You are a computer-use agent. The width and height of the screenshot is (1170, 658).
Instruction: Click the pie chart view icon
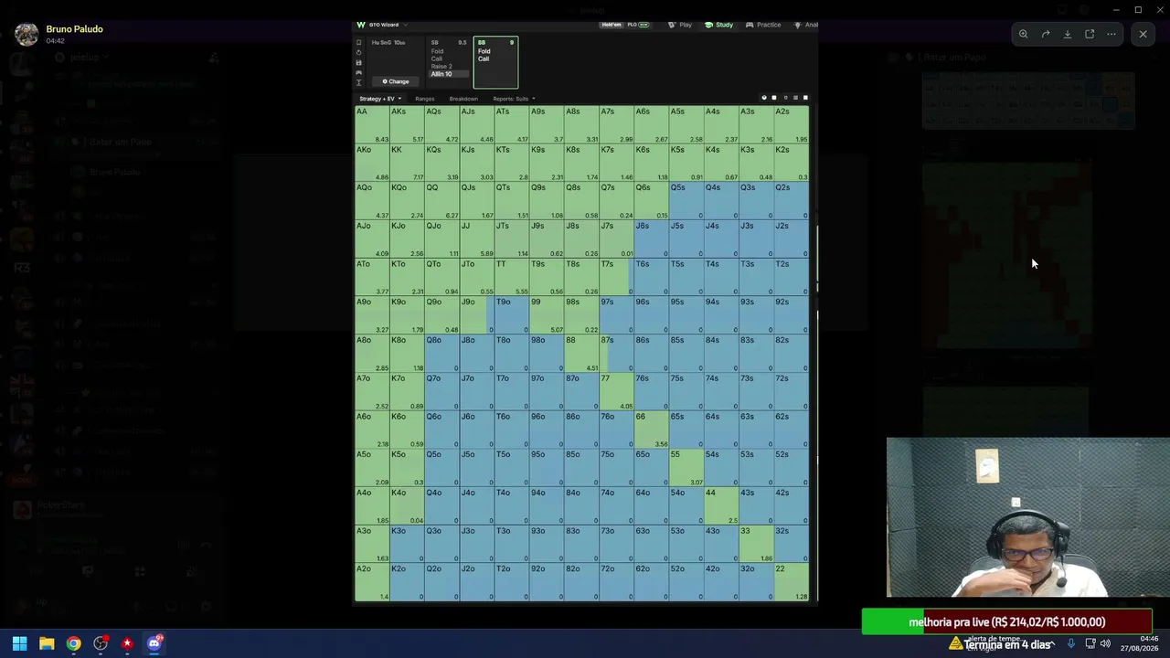point(764,98)
